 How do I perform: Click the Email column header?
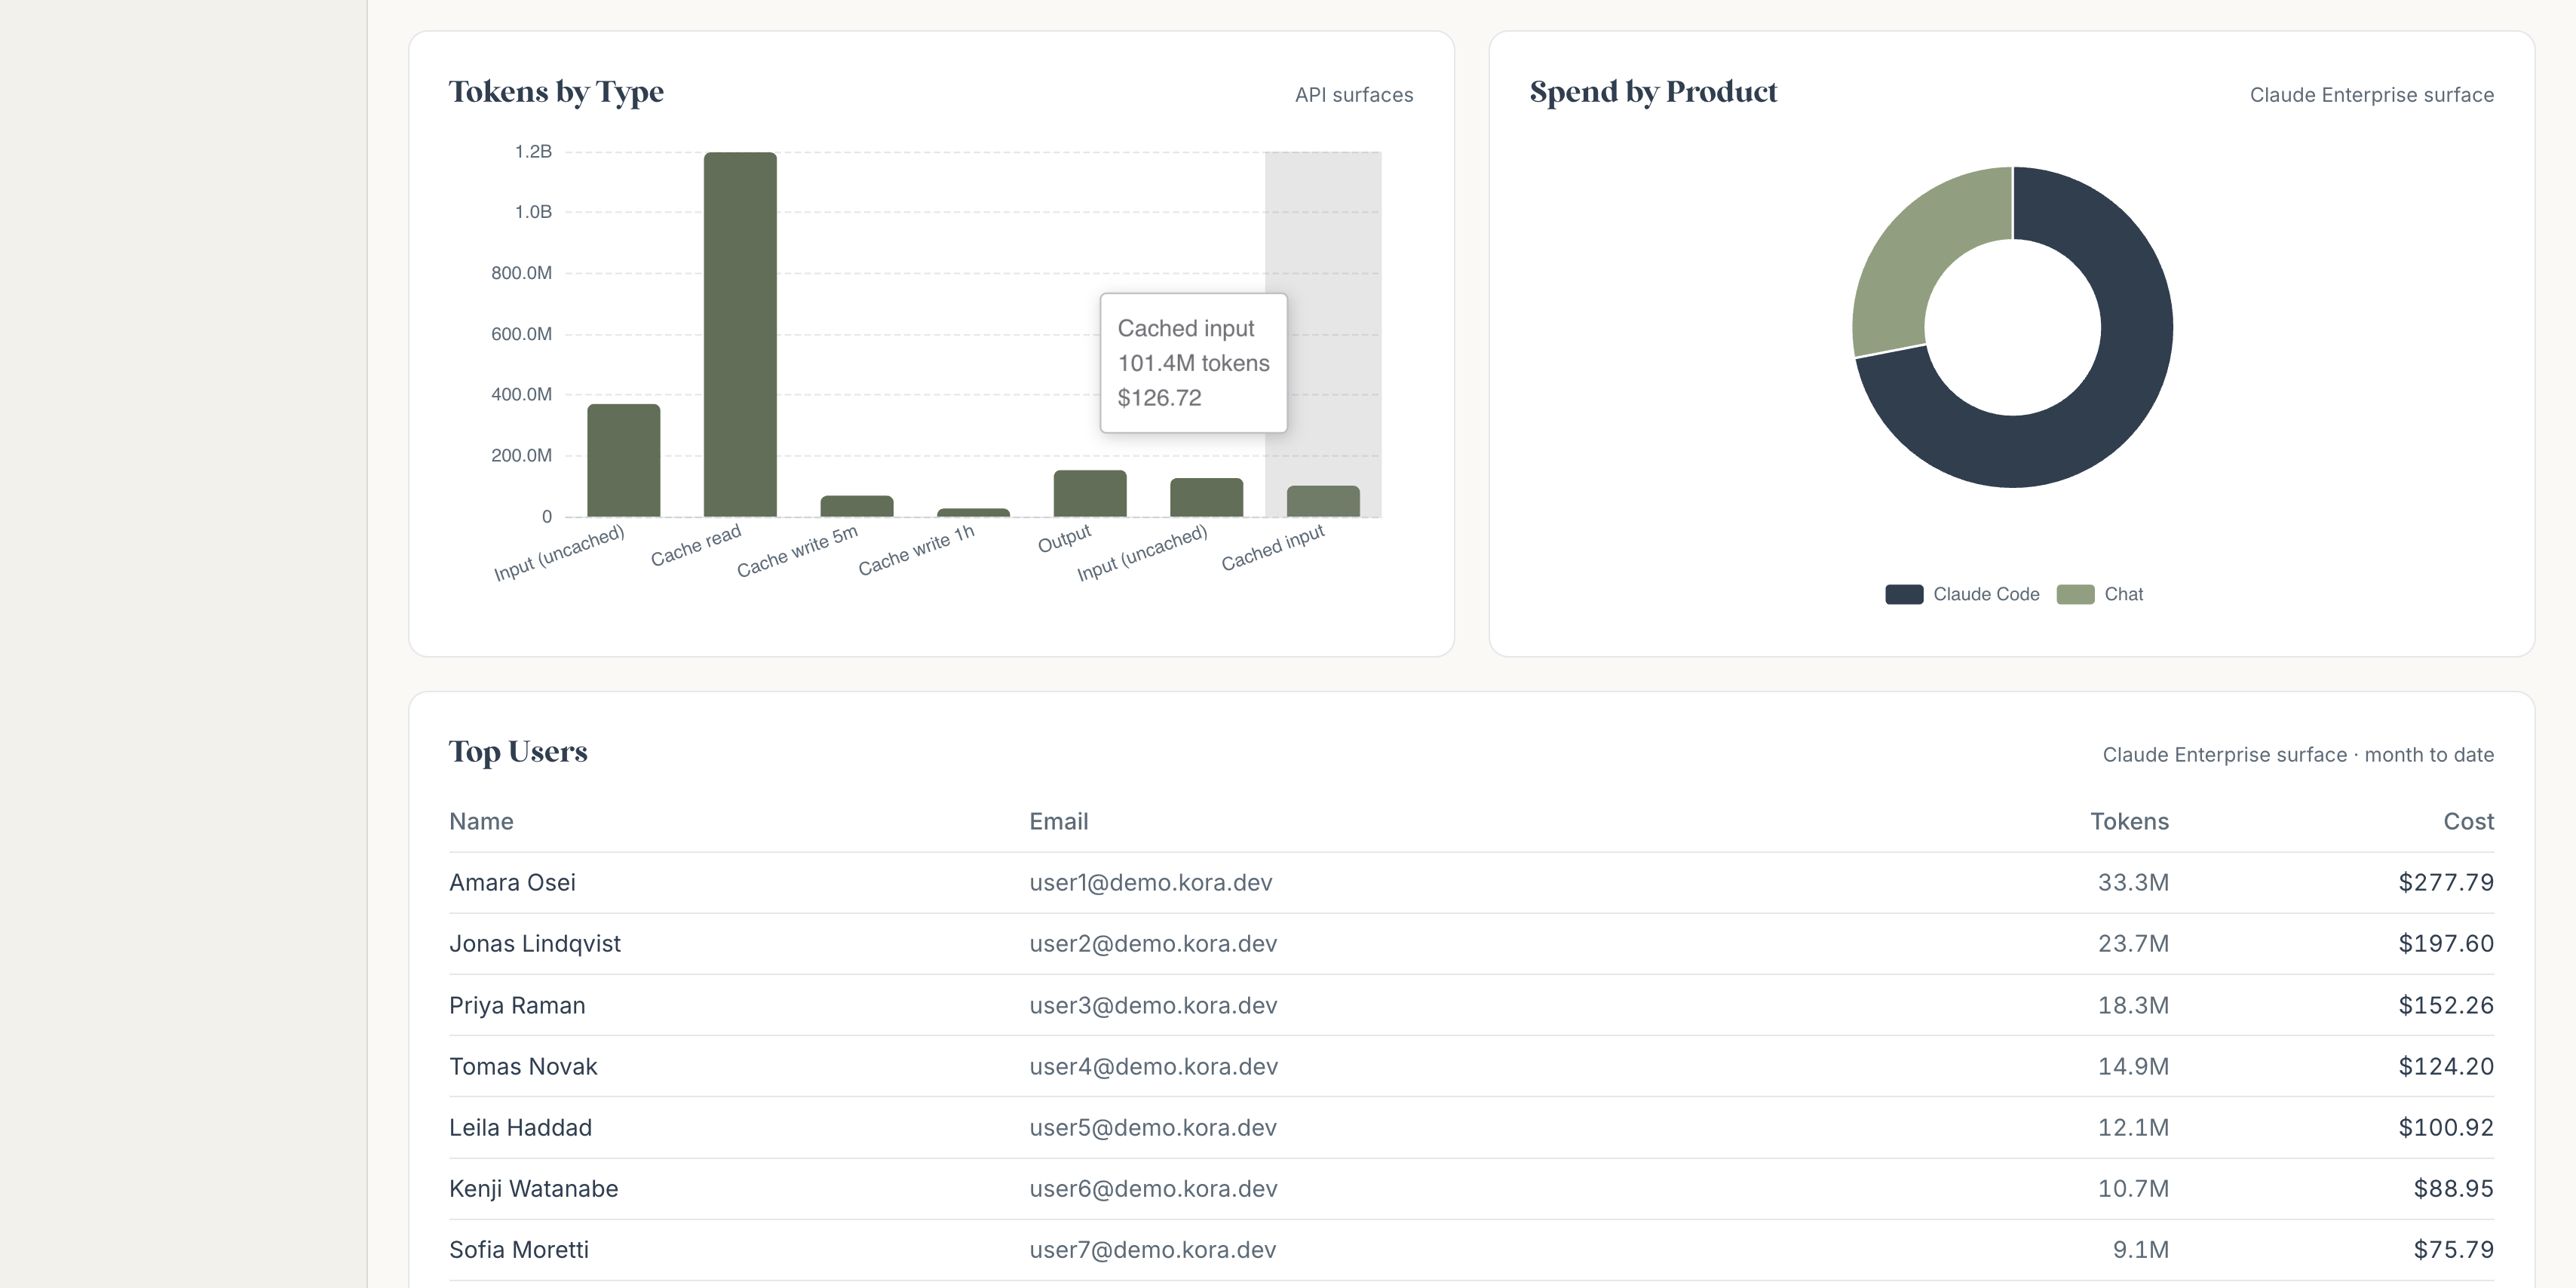point(1058,821)
